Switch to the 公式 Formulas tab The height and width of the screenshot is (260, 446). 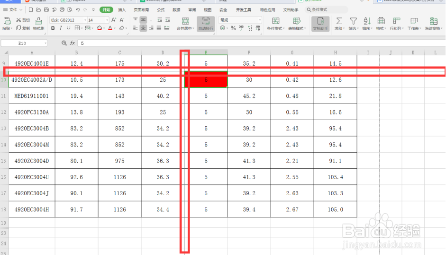[x=161, y=9]
